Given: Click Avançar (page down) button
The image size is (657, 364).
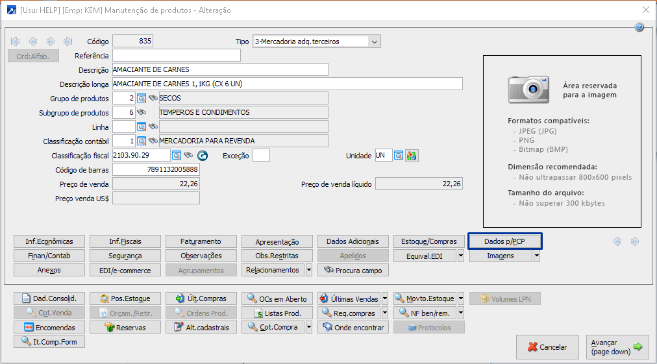Looking at the screenshot, I should (617, 347).
